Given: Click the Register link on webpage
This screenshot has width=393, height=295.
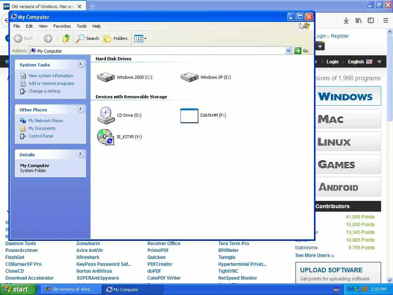Looking at the screenshot, I should pyautogui.click(x=340, y=36).
